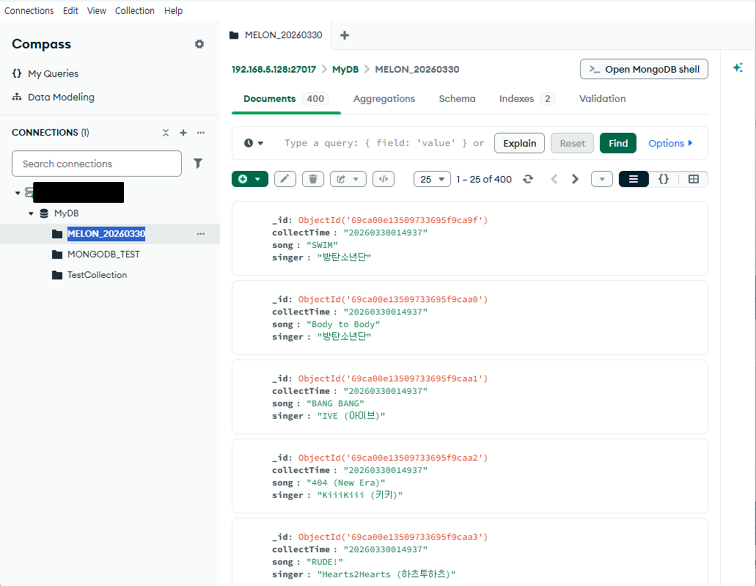The width and height of the screenshot is (756, 586).
Task: Open TestCollection in the sidebar
Action: (x=97, y=275)
